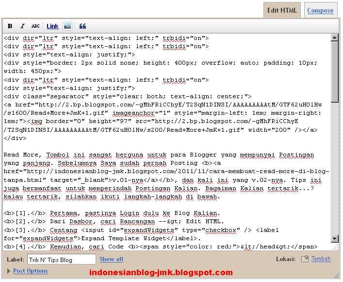This screenshot has width=343, height=282.
Task: Switch to the Edit HTML tab
Action: point(282,10)
